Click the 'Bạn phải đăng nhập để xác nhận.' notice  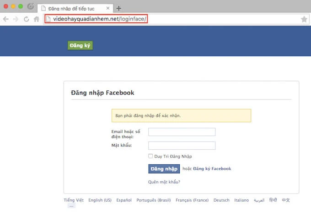pyautogui.click(x=181, y=115)
